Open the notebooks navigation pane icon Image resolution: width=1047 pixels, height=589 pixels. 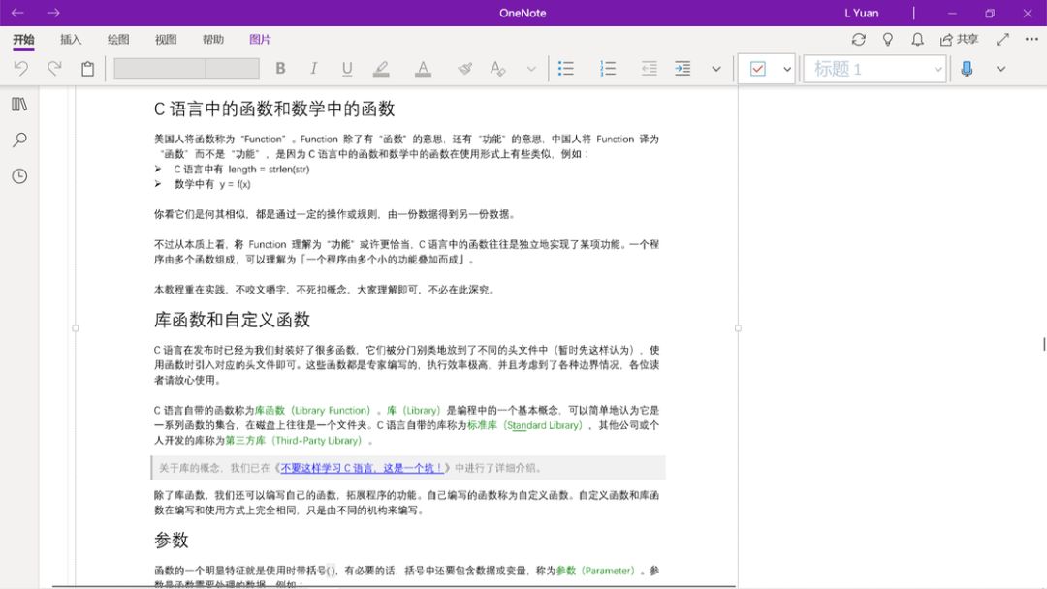19,105
